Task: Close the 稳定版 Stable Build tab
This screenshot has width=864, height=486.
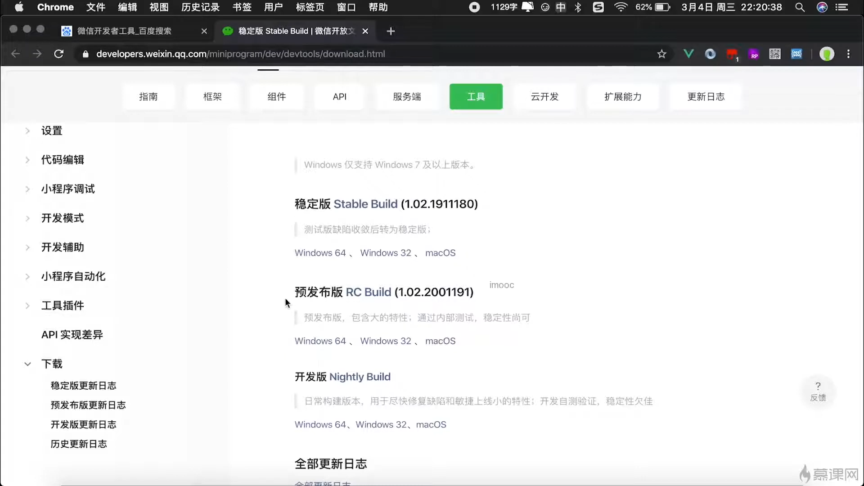Action: coord(365,31)
